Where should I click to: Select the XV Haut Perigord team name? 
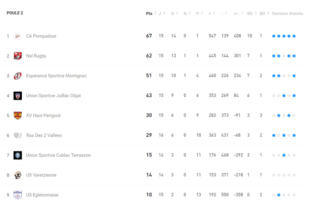tap(43, 115)
